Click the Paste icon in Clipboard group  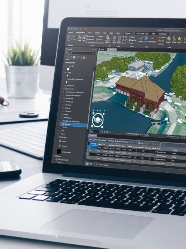pos(69,37)
